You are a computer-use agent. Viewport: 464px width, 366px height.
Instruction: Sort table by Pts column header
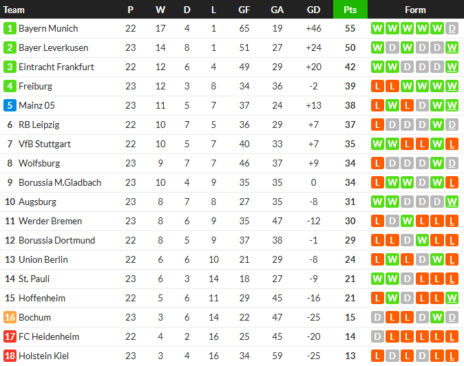click(350, 10)
